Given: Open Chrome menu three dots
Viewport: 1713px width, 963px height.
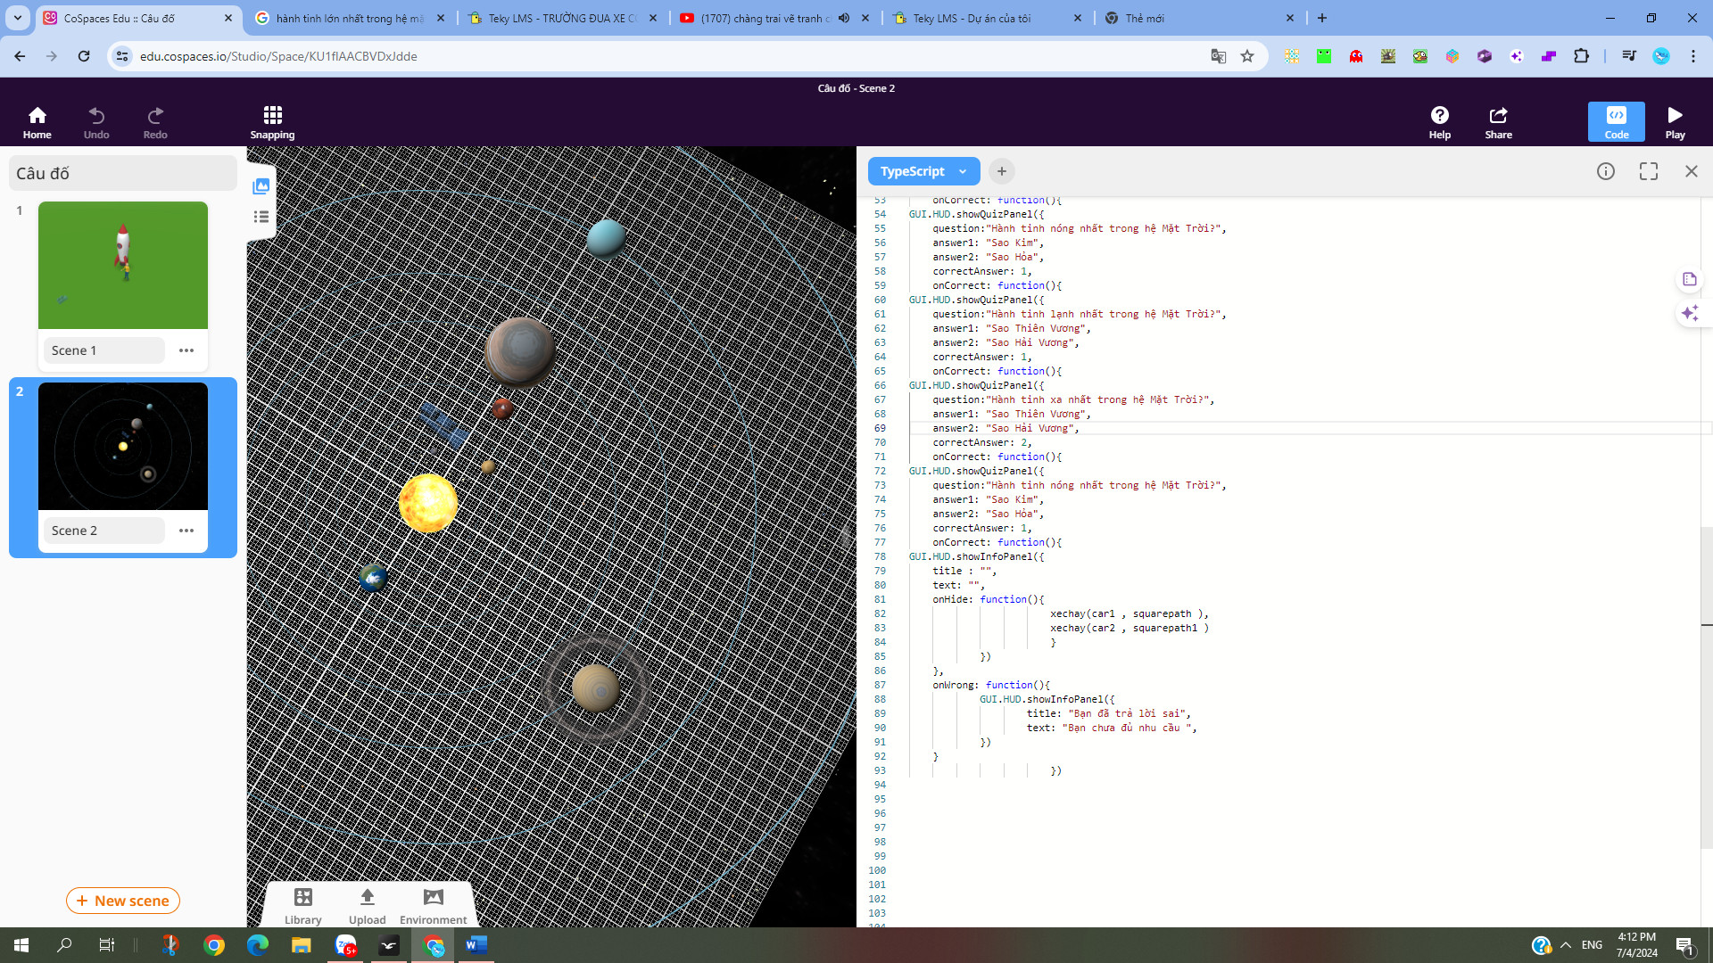Looking at the screenshot, I should 1692,56.
